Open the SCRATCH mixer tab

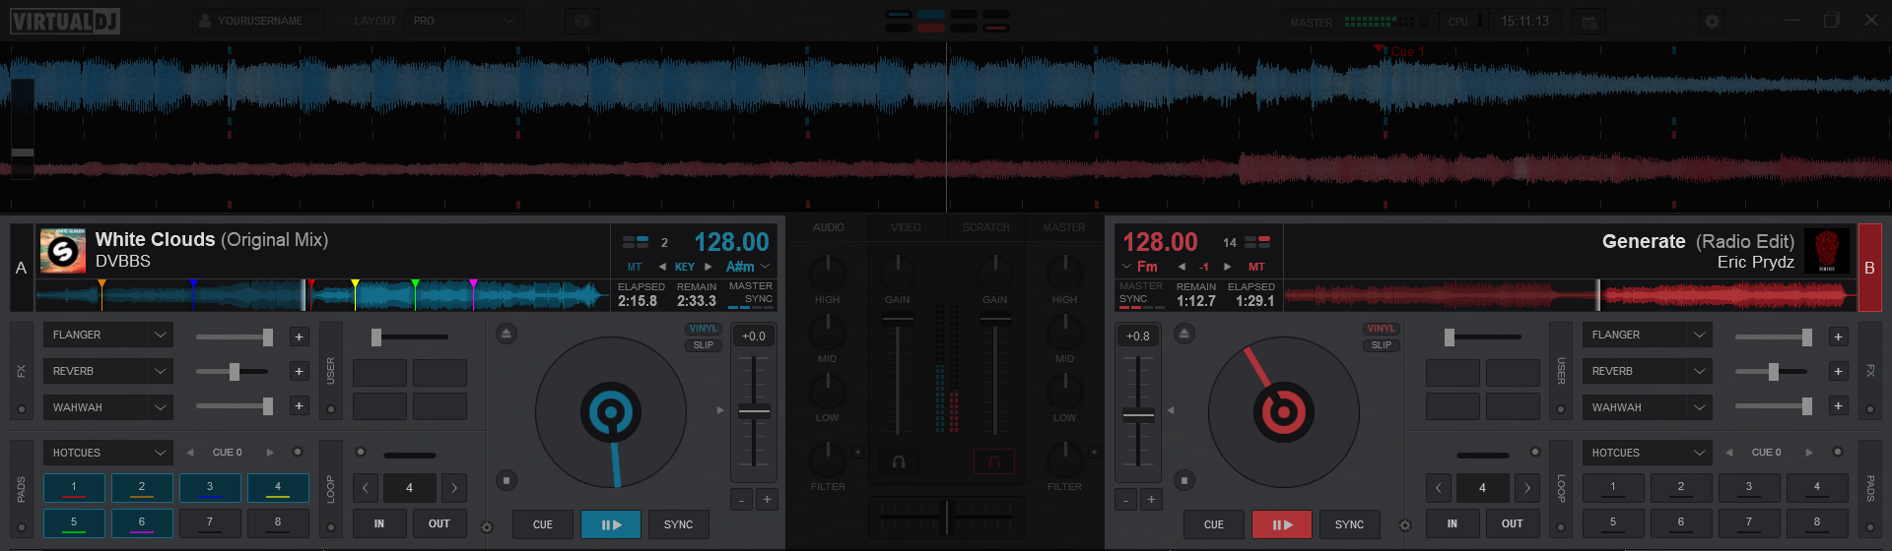985,227
